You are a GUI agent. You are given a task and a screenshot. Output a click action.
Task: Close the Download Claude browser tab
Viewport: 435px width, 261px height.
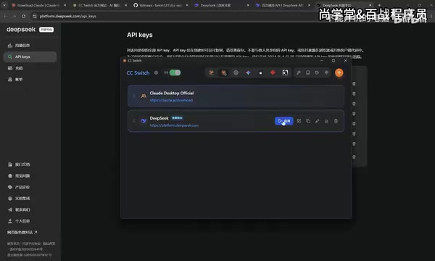pos(65,5)
